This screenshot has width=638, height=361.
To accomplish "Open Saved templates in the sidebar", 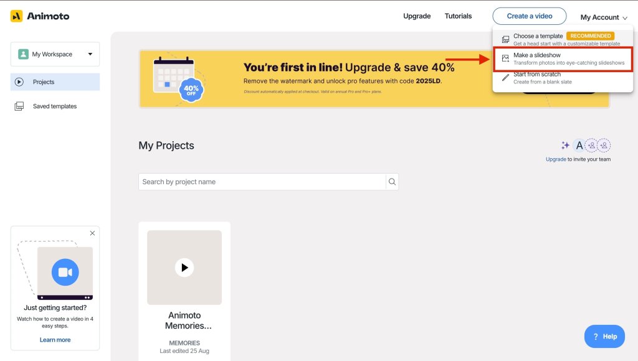I will [55, 106].
